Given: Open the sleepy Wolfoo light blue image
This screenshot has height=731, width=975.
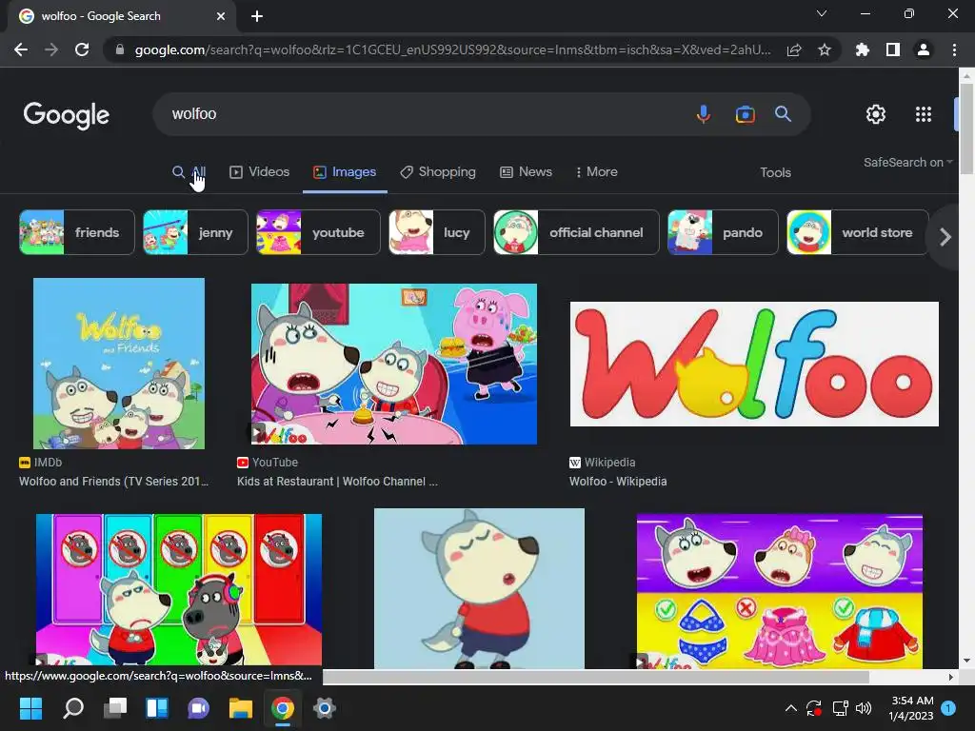Looking at the screenshot, I should [480, 588].
